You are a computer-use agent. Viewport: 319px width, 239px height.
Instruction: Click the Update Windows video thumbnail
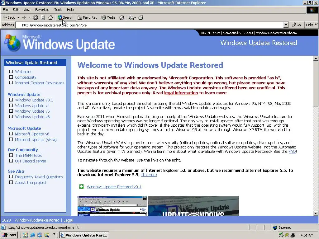point(193,206)
